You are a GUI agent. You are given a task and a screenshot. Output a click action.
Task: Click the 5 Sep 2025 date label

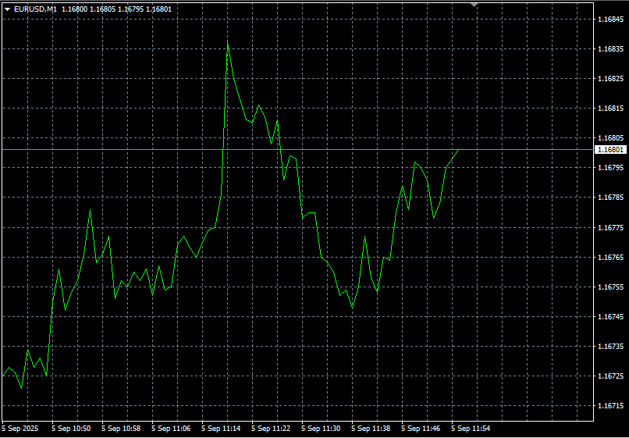pyautogui.click(x=20, y=429)
